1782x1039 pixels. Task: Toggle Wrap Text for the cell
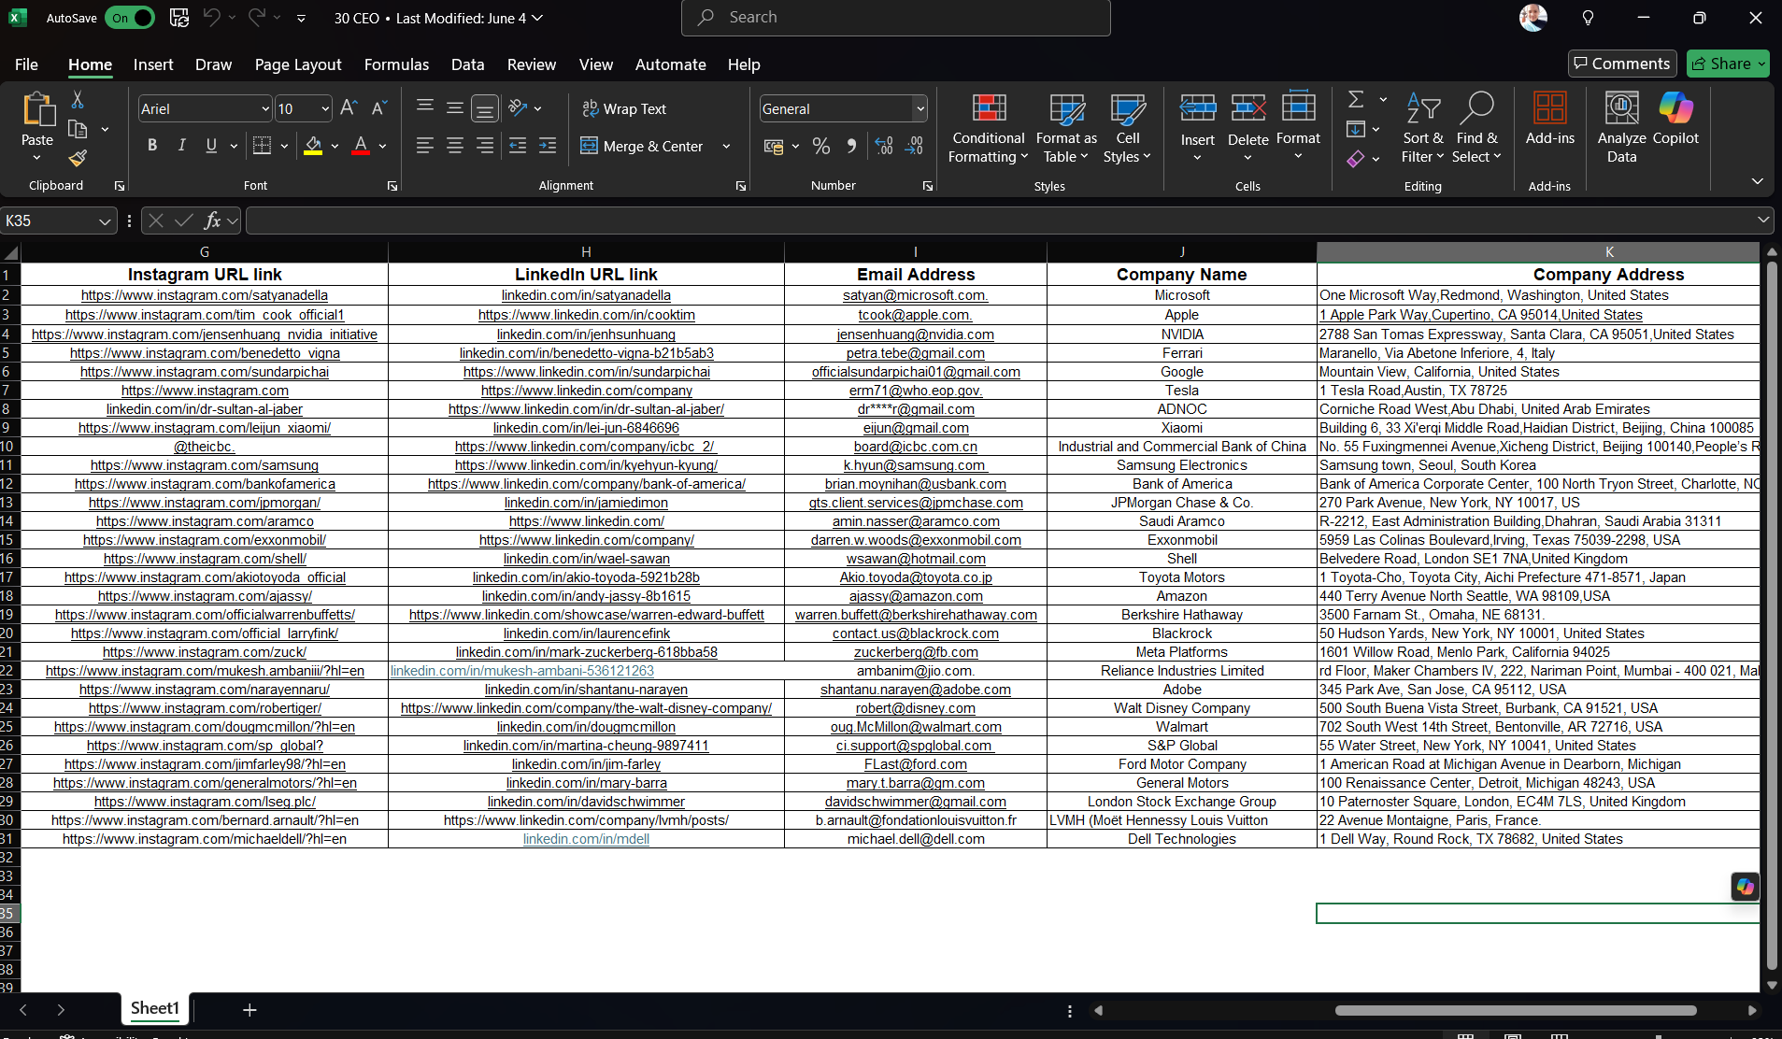624,109
